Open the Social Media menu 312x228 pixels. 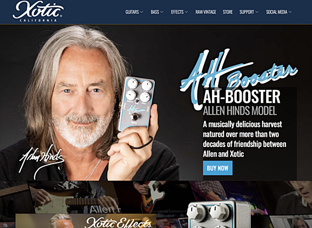(278, 12)
